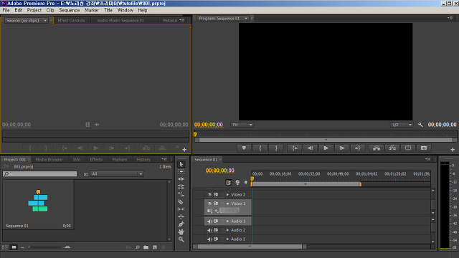
Task: Click the Lift button in Program monitor
Action: [x=377, y=148]
